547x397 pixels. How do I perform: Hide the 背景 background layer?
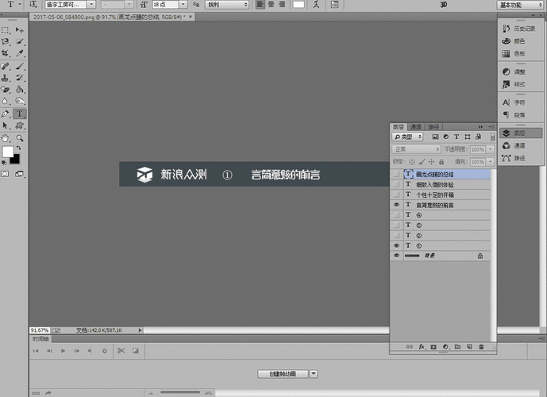[397, 256]
